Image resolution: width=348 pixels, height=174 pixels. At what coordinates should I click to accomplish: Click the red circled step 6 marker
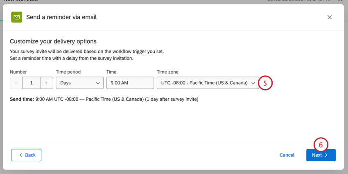coord(321,145)
